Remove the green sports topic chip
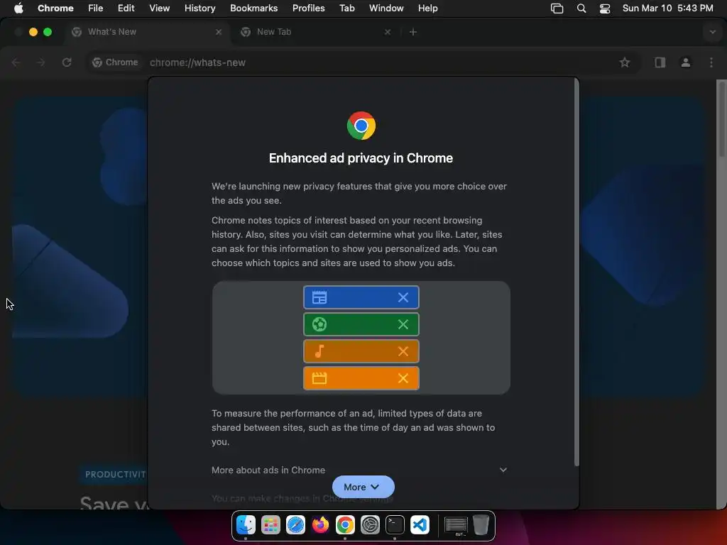 (x=403, y=324)
